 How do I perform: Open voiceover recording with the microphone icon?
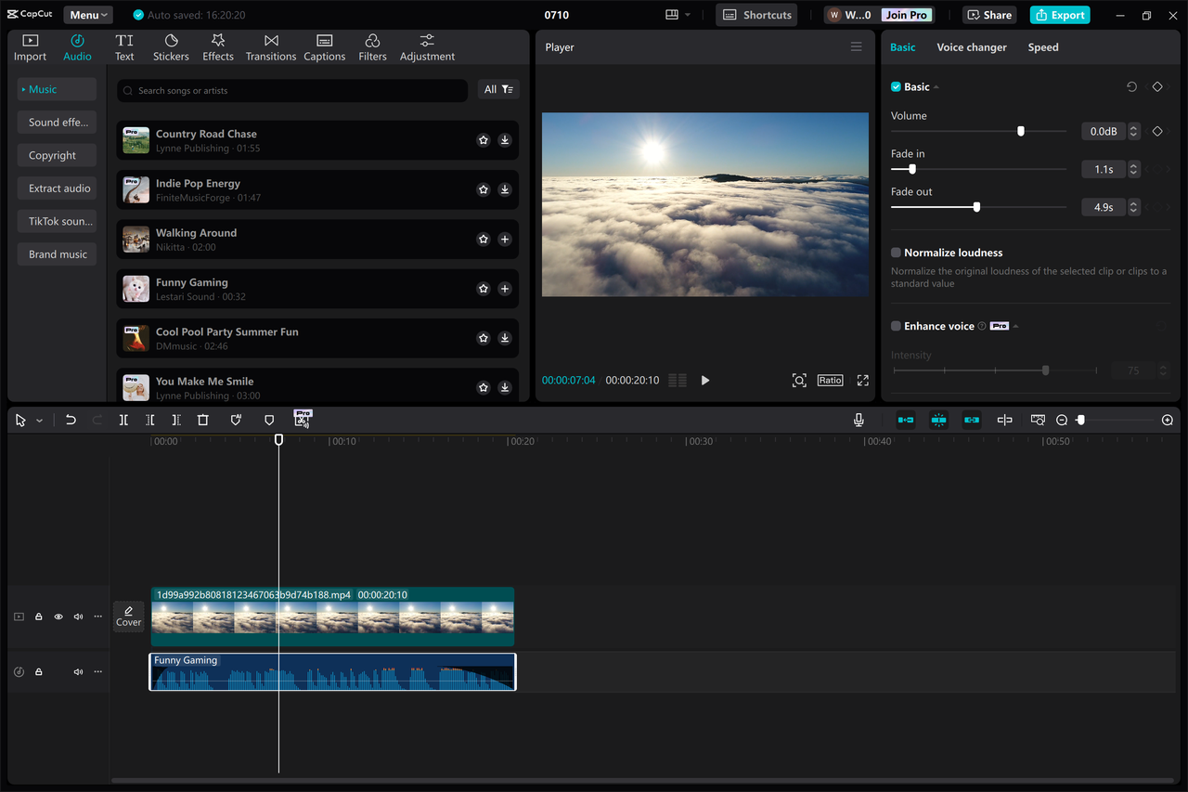(x=859, y=420)
